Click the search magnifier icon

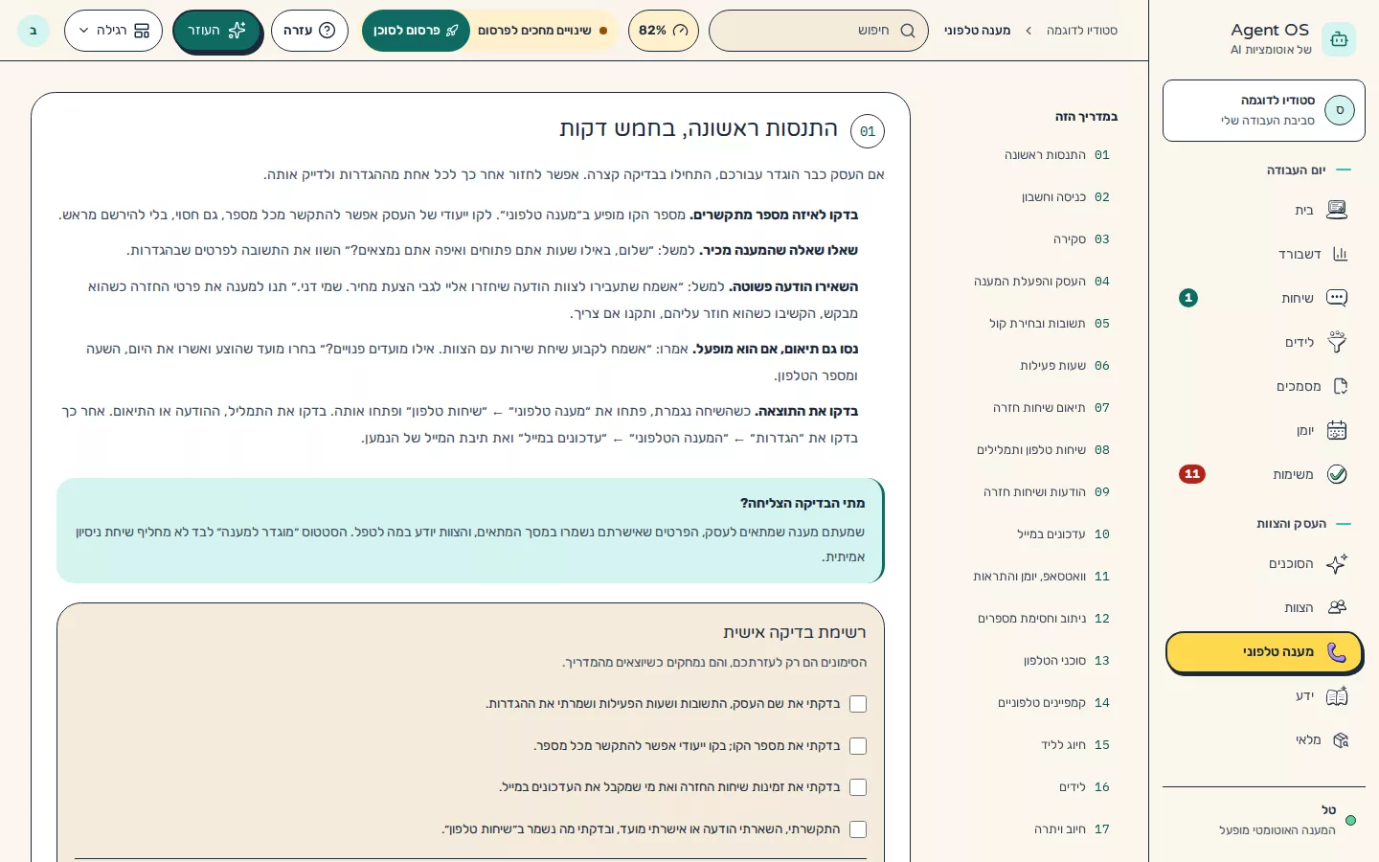(x=908, y=31)
